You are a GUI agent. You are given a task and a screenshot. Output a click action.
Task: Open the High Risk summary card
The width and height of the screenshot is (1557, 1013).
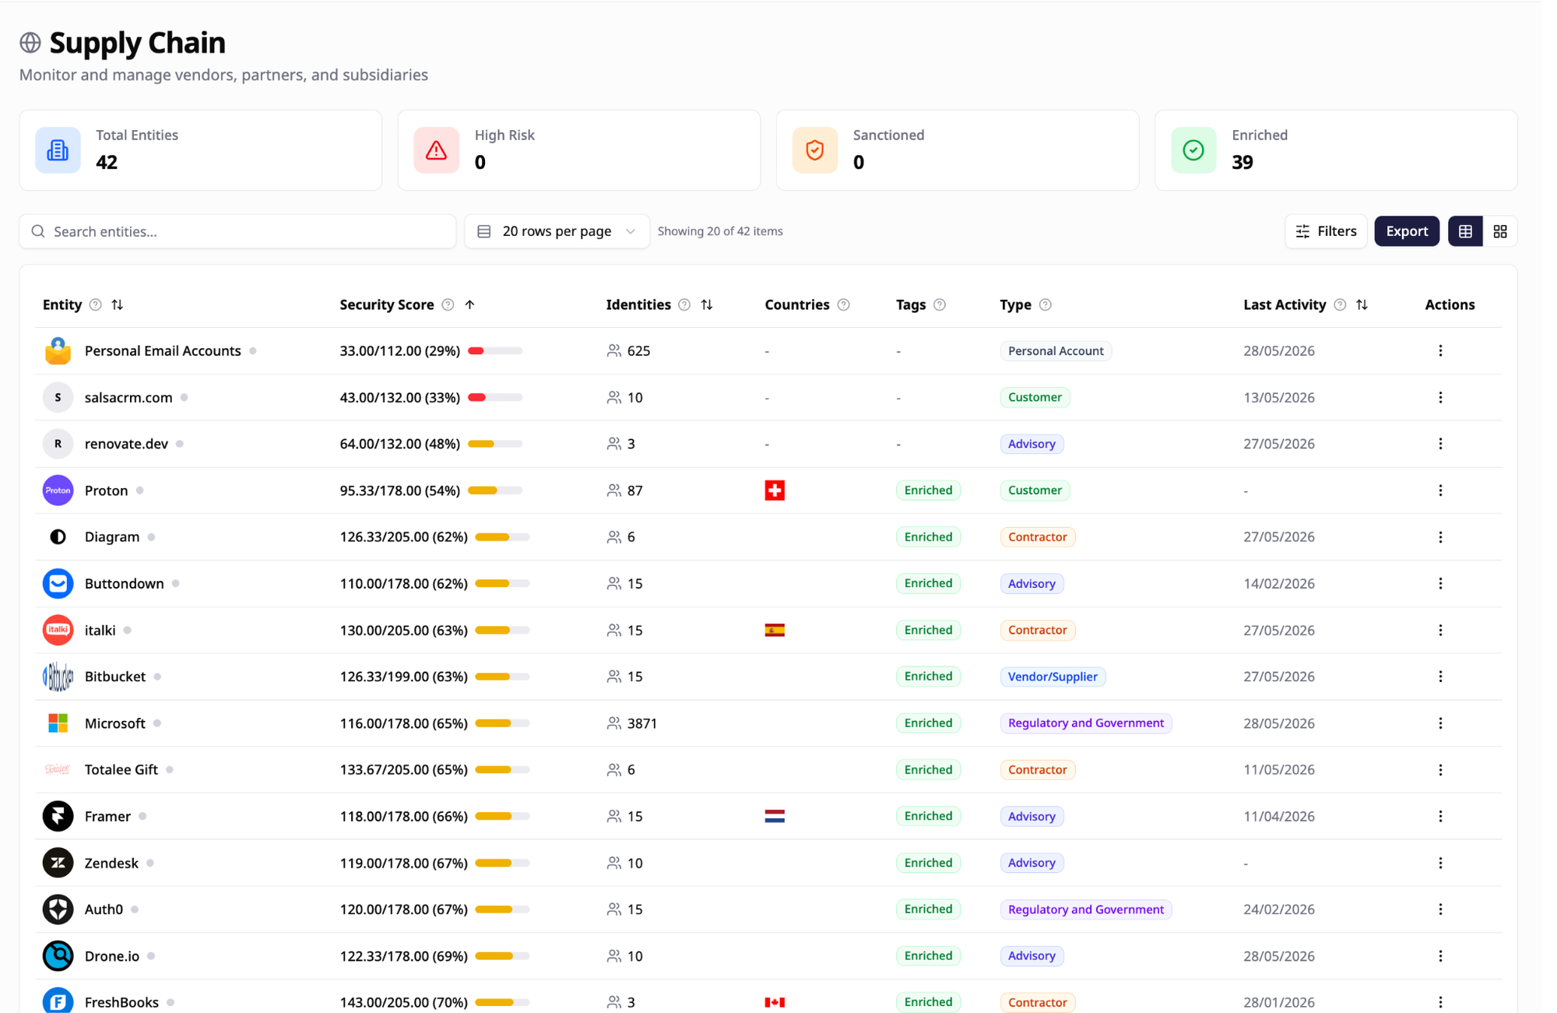(x=579, y=150)
